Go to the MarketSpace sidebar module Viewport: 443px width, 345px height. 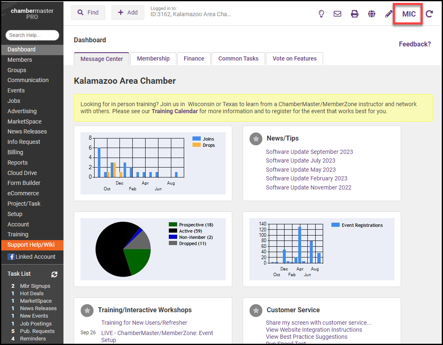[x=24, y=121]
